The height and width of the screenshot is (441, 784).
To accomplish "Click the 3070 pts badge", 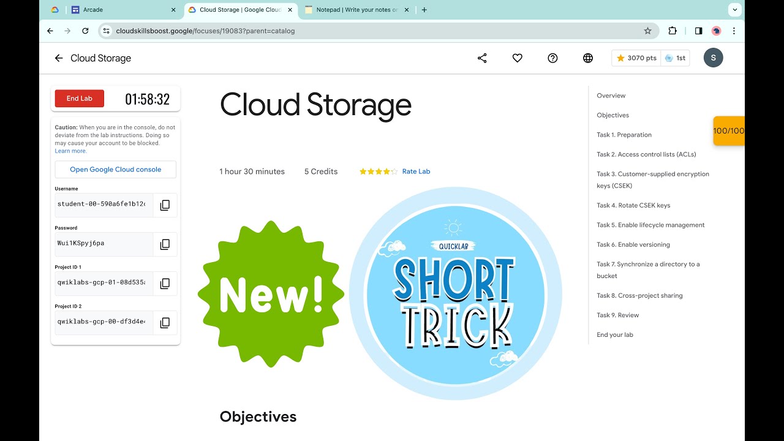I will click(636, 58).
